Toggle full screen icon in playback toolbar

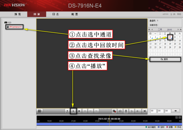pyautogui.click(x=145, y=111)
